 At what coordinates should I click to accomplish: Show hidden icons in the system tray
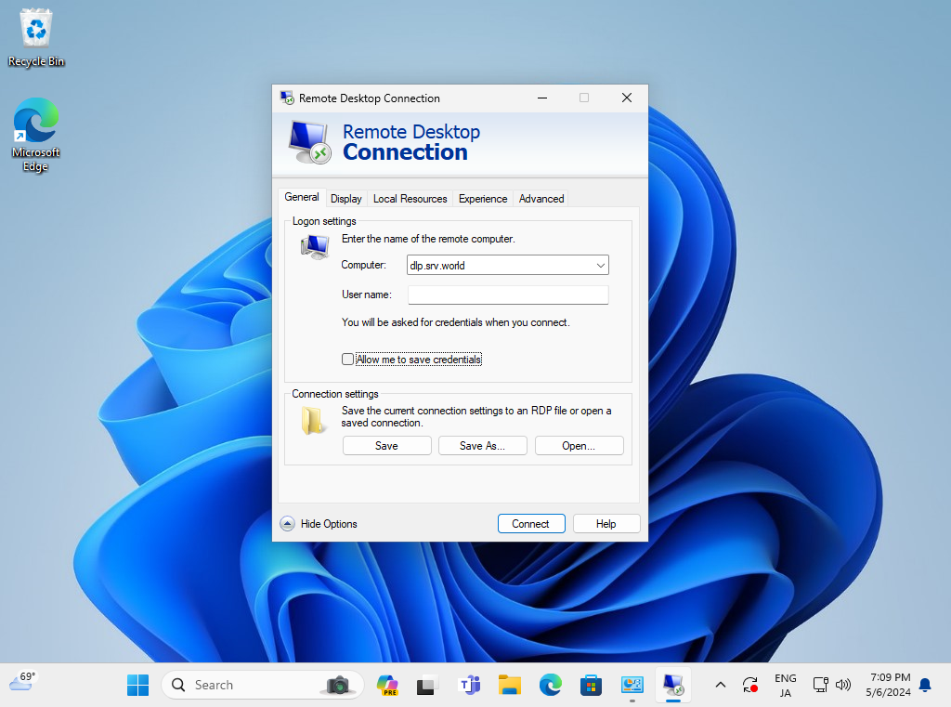click(x=720, y=685)
